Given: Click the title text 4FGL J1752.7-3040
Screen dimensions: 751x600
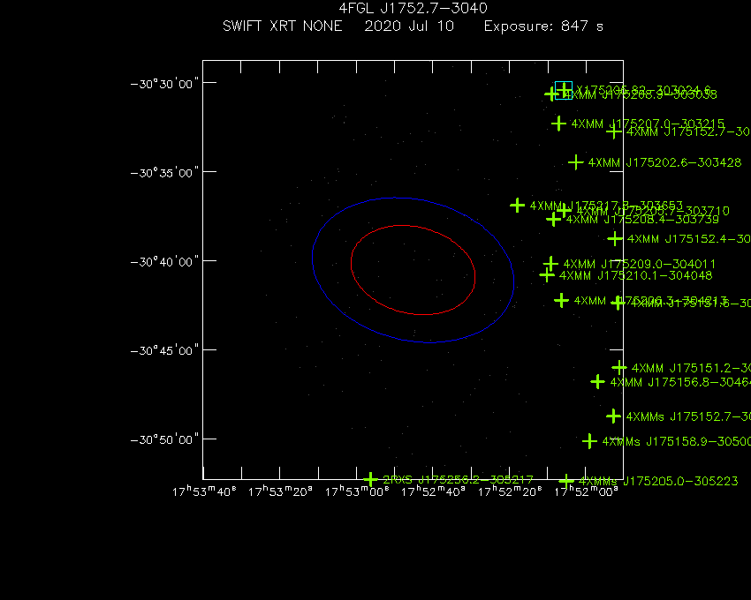Looking at the screenshot, I should 413,8.
